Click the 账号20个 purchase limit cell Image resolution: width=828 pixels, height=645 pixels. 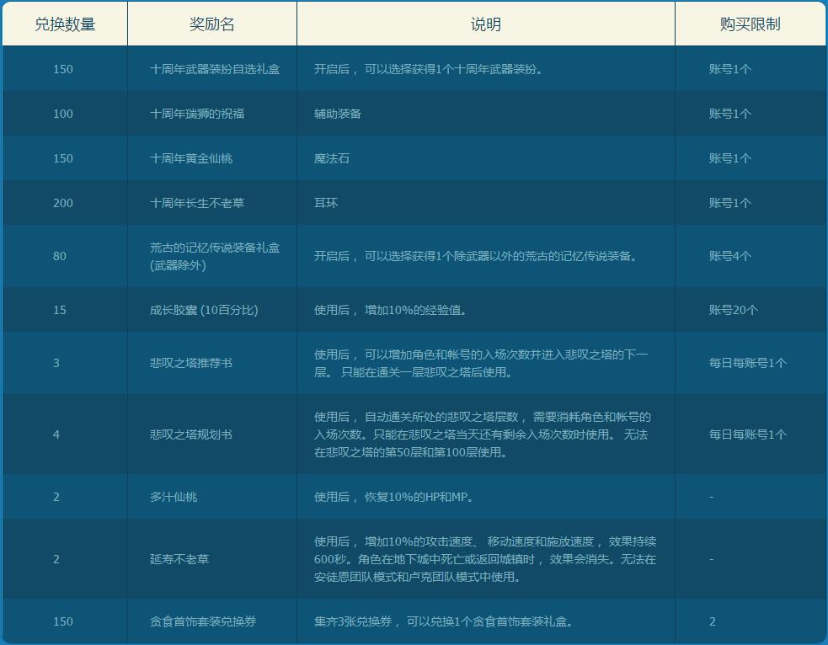733,310
